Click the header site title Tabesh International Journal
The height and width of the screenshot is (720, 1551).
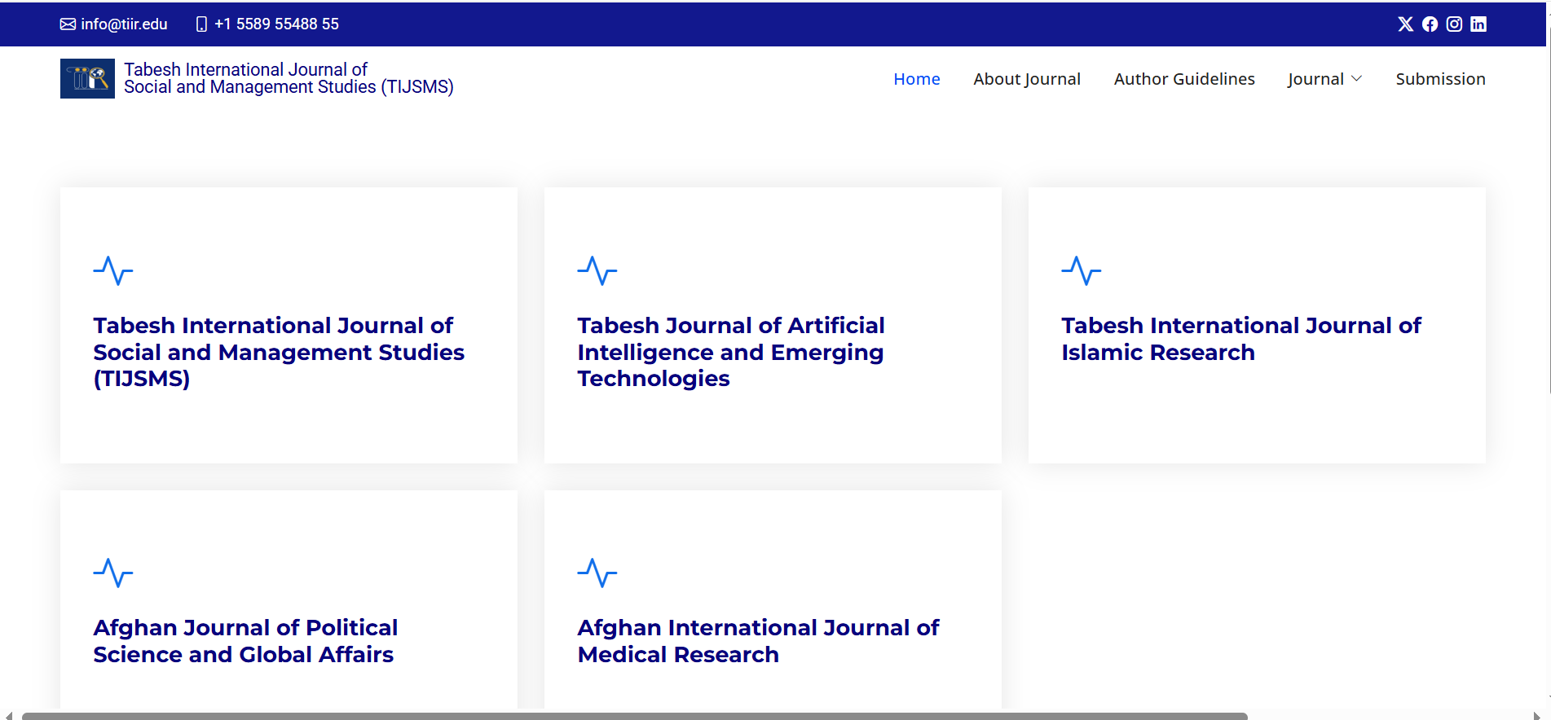pyautogui.click(x=289, y=78)
